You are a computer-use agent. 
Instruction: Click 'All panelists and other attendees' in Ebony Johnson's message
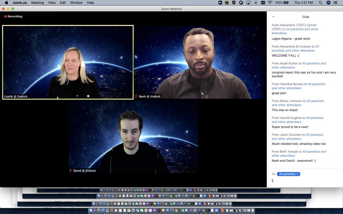(x=298, y=103)
